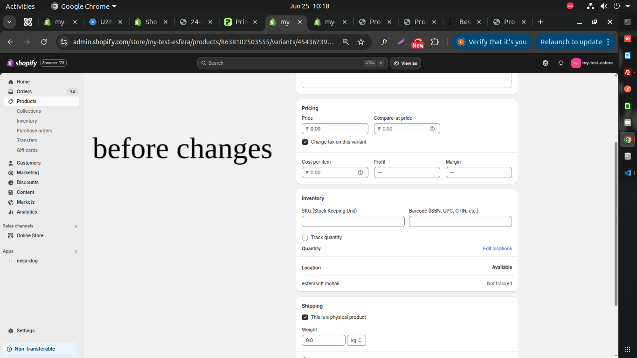Enable the Track quantity checkbox
Viewport: 637px width, 358px height.
[x=305, y=237]
